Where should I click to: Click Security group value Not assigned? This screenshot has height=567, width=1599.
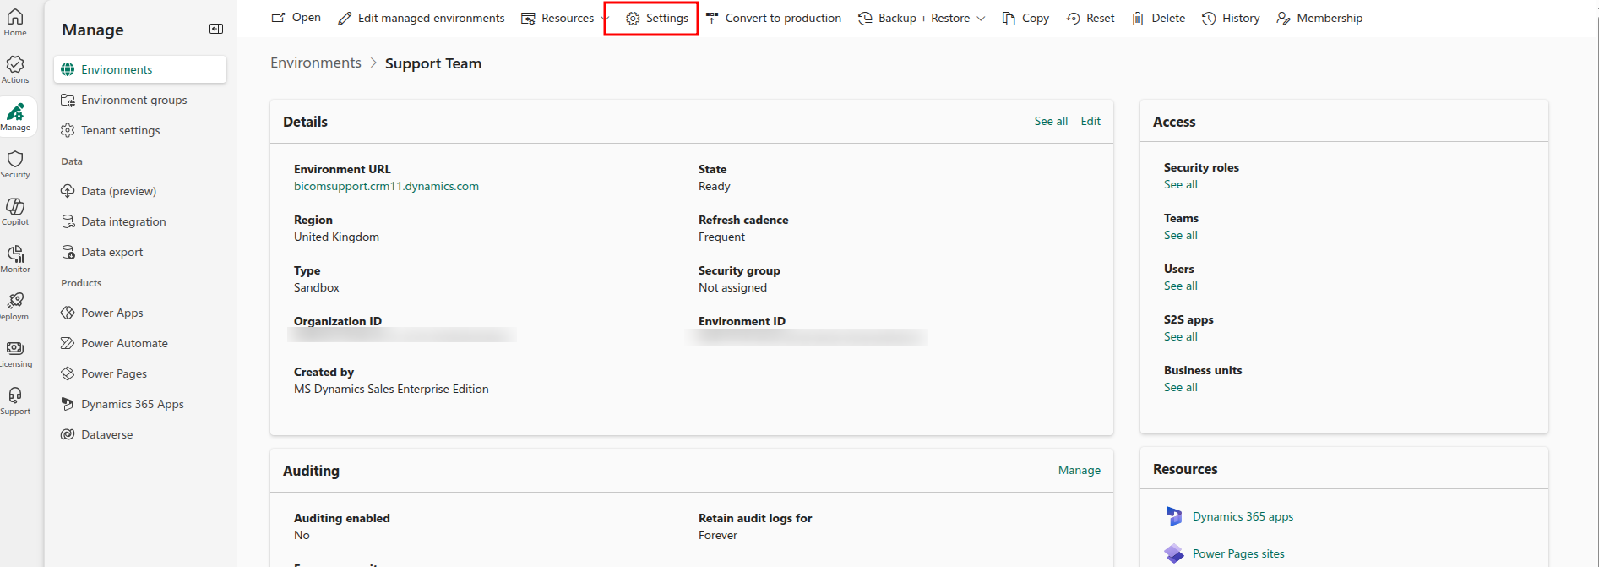(732, 287)
